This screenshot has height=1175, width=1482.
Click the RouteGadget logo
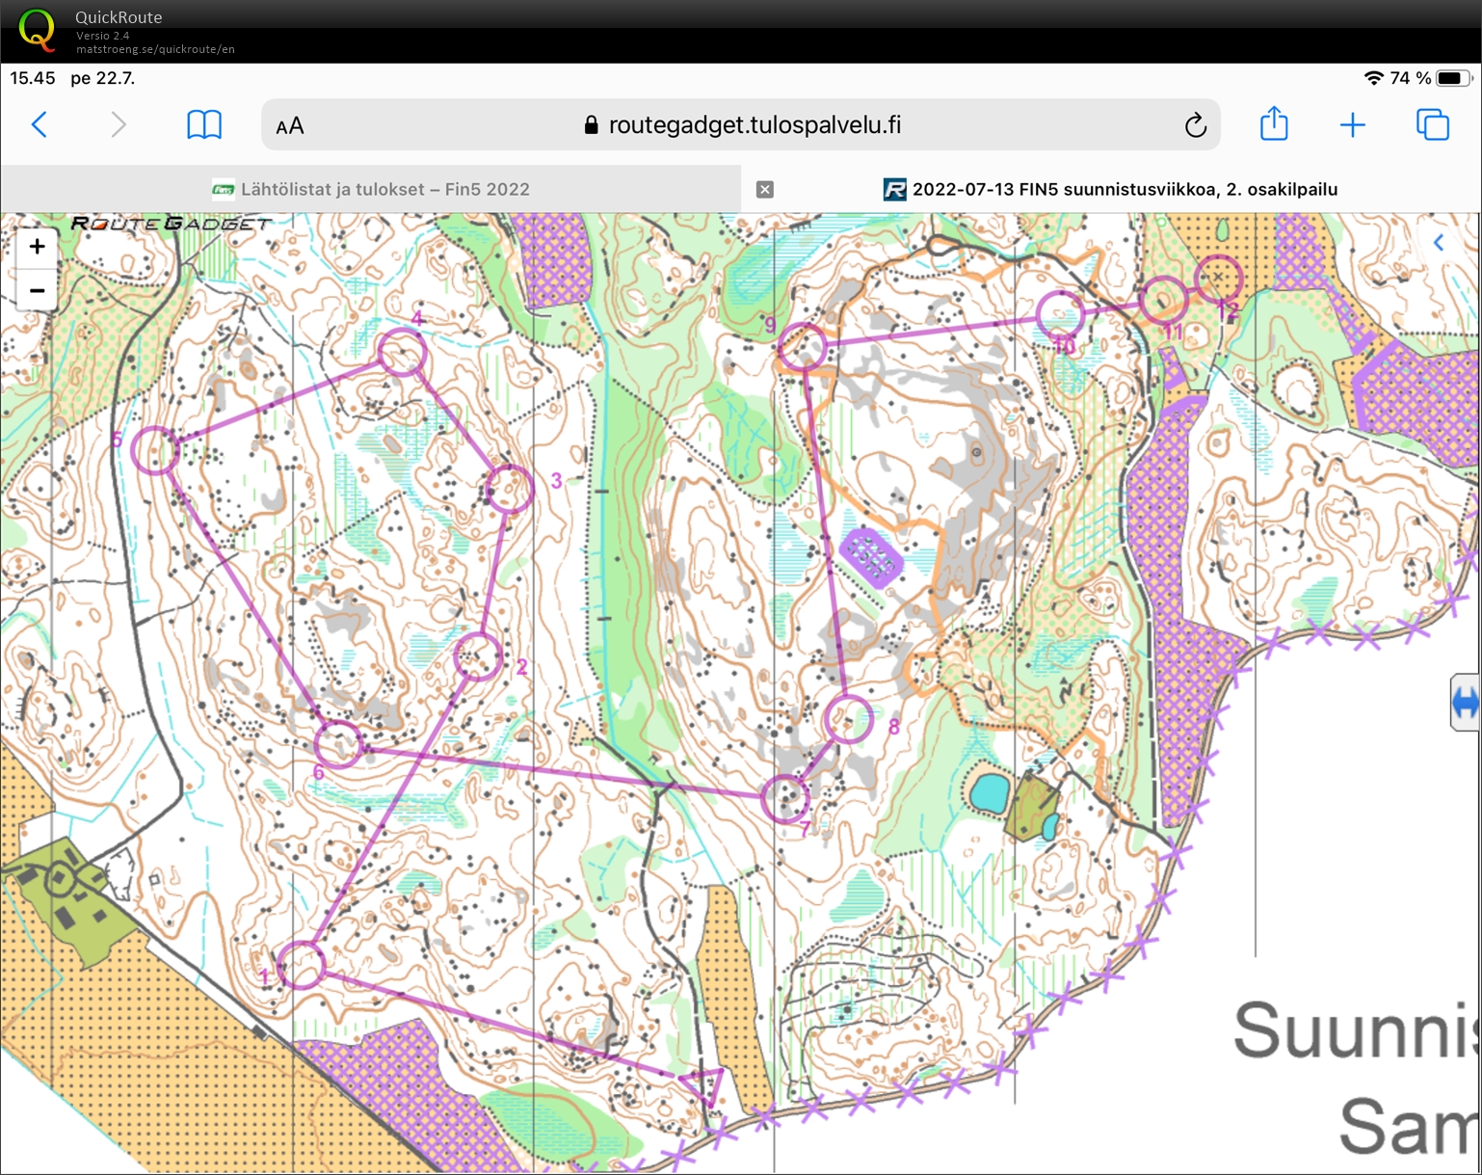point(172,224)
